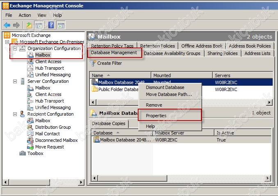Click Hub Transport icon under Server Configuration

pos(30,101)
